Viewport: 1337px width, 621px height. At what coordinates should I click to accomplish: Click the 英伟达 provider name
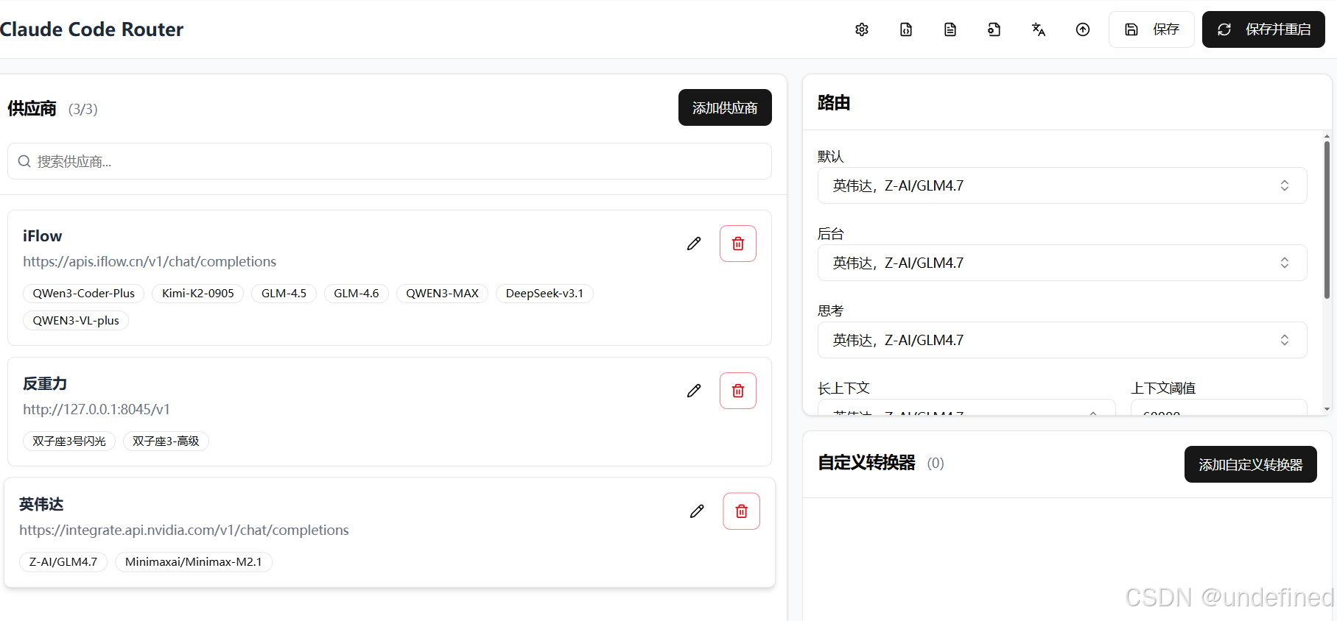(41, 504)
